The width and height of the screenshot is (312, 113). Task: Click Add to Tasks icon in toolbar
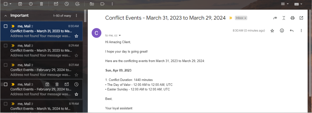(77, 4)
